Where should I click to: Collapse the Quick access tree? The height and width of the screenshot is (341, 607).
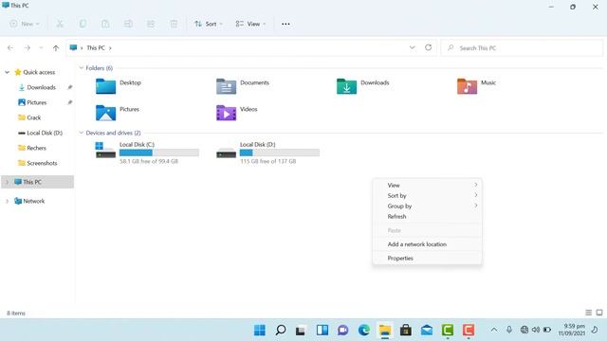coord(7,72)
